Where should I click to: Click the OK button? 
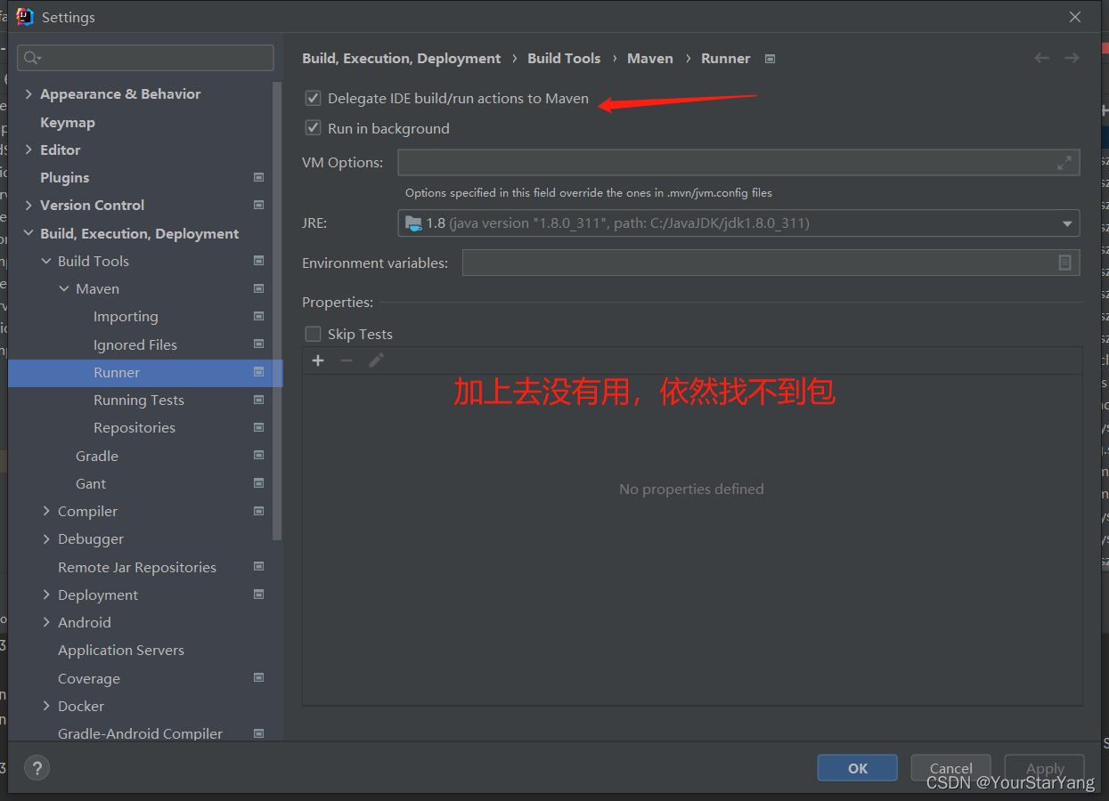[856, 767]
